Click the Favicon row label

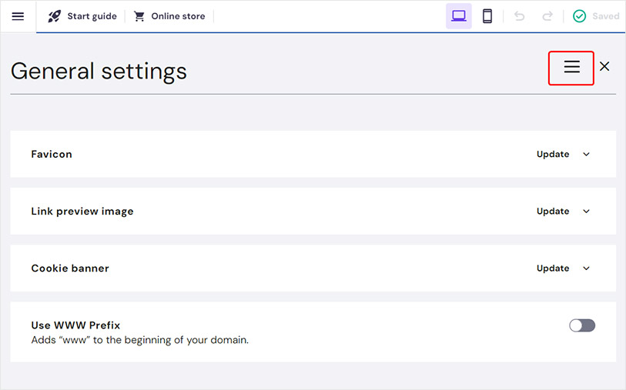[x=52, y=155]
